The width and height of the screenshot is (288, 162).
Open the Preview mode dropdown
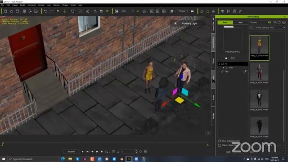[x=183, y=11]
